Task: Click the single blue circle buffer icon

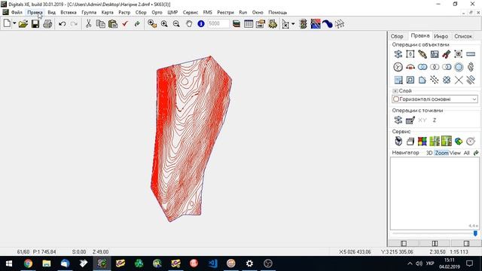Action: (x=459, y=67)
